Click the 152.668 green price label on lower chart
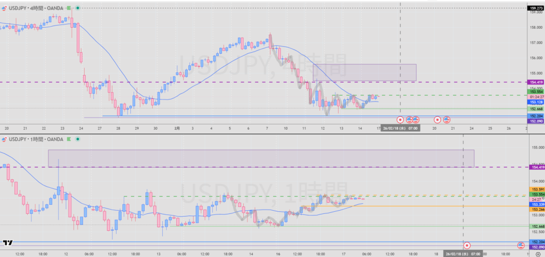Viewport: 545px width, 257px height. click(535, 226)
